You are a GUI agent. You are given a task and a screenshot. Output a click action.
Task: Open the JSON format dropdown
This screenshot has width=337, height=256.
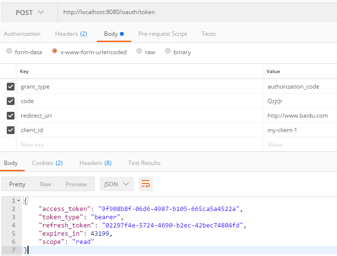[x=117, y=184]
